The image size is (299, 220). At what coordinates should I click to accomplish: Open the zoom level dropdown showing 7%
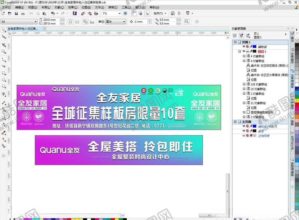coord(120,13)
